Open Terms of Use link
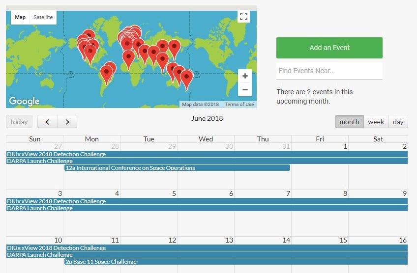 click(x=239, y=105)
